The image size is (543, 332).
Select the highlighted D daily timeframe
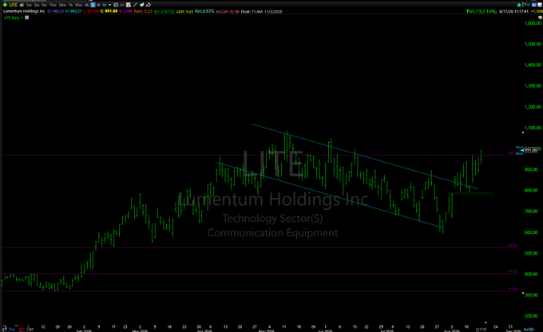tap(93, 5)
